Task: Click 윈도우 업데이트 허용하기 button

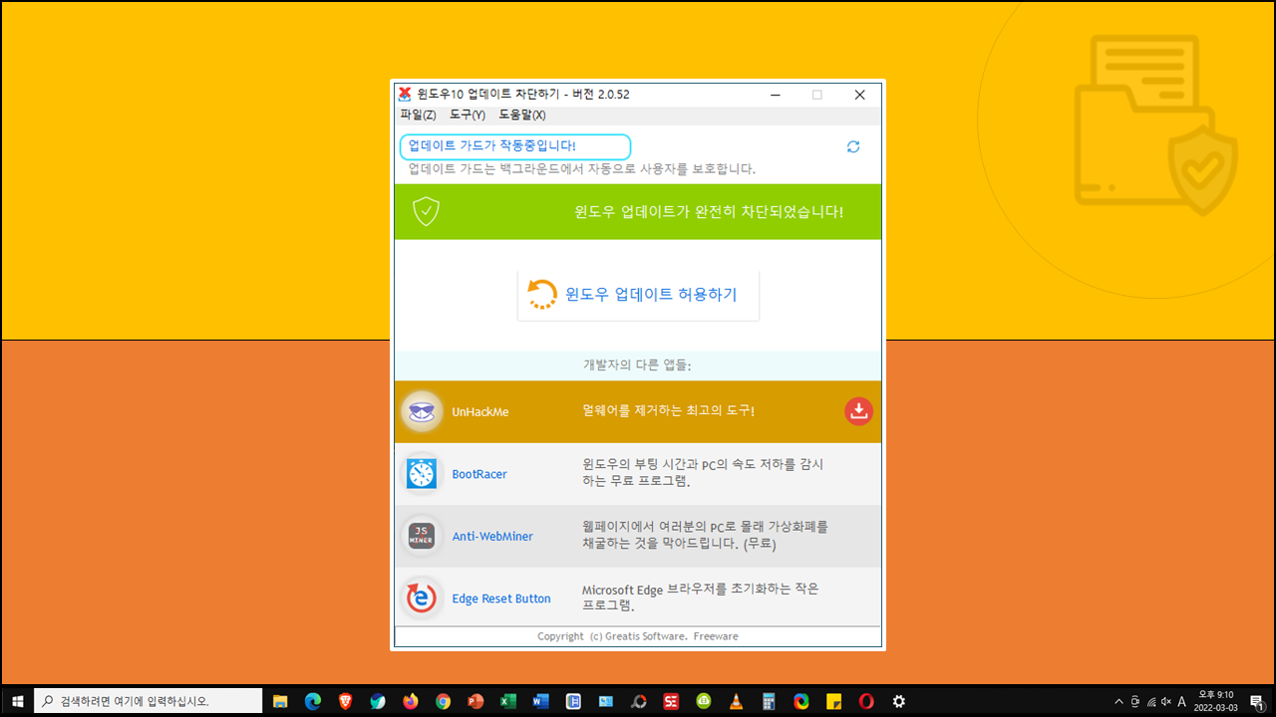Action: coord(638,295)
